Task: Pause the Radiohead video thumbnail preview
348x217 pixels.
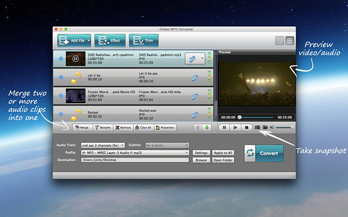Action: pos(75,58)
